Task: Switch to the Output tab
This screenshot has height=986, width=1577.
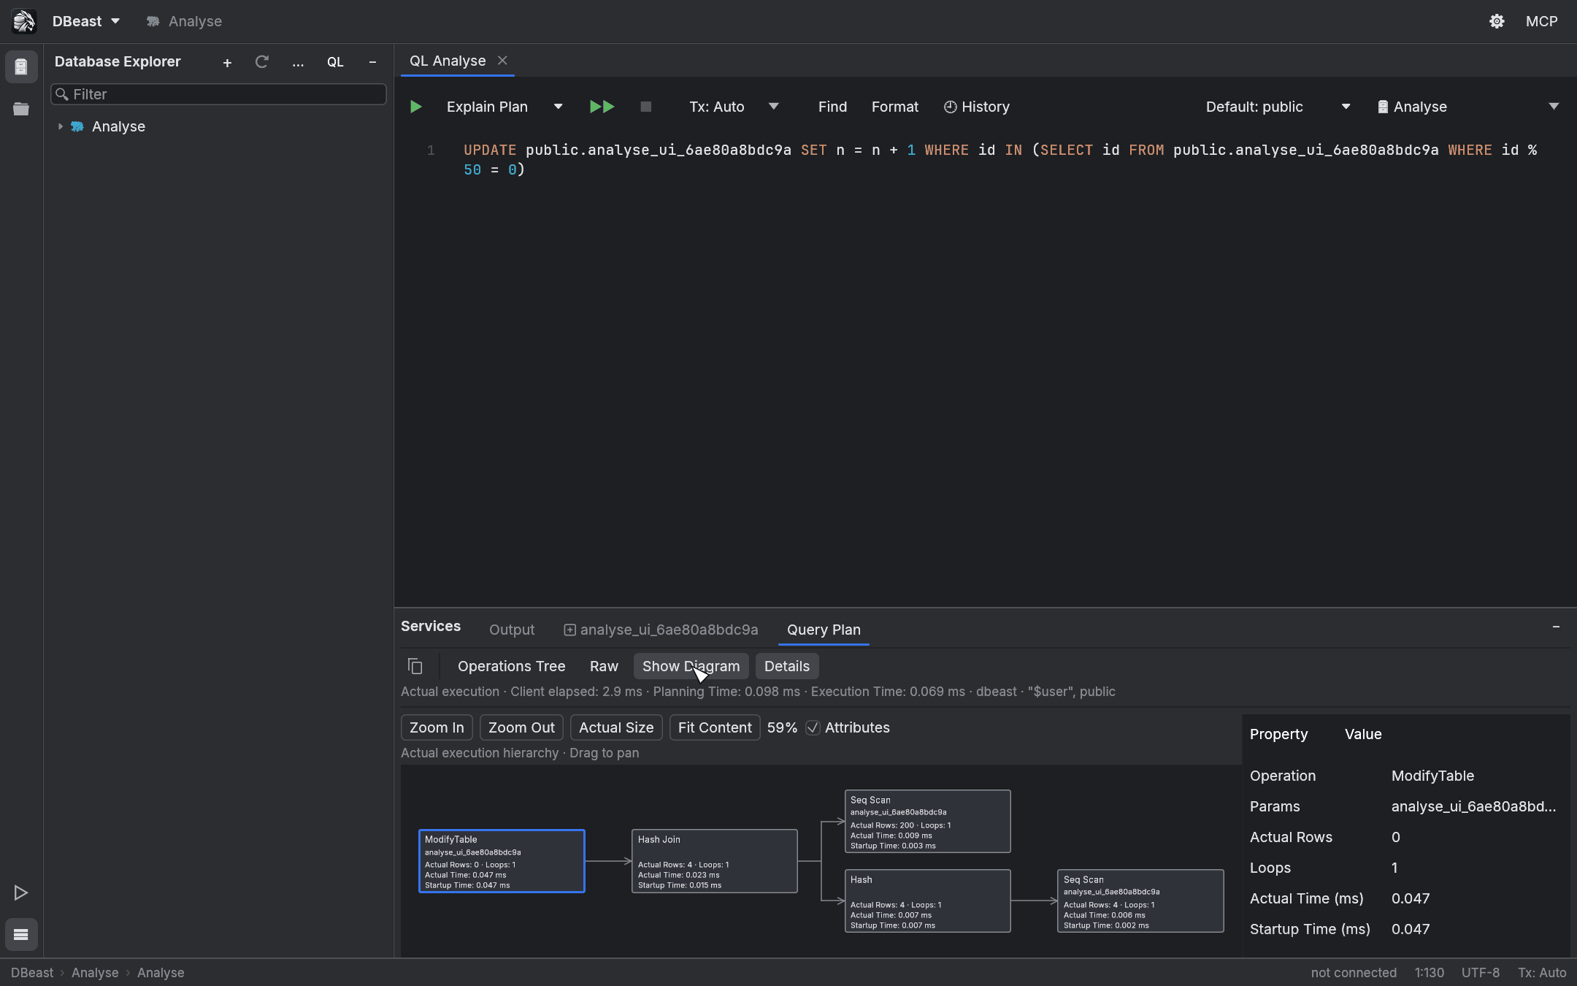Action: pos(511,630)
